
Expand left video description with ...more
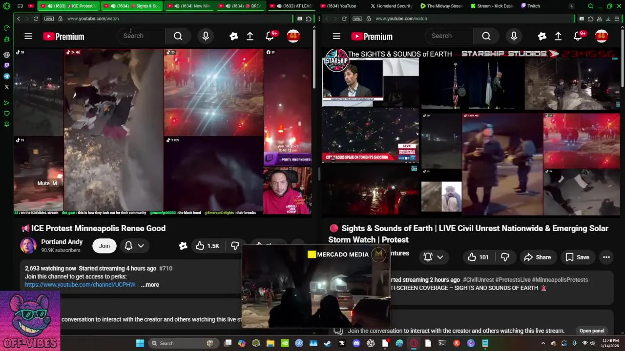150,285
